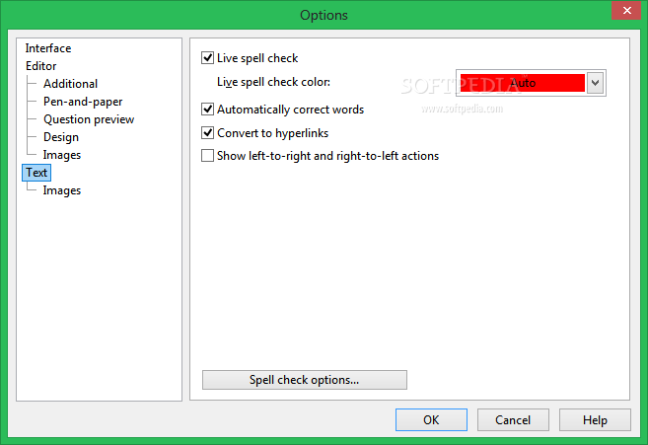Image resolution: width=648 pixels, height=445 pixels.
Task: Uncheck Convert to hyperlinks
Action: click(207, 133)
